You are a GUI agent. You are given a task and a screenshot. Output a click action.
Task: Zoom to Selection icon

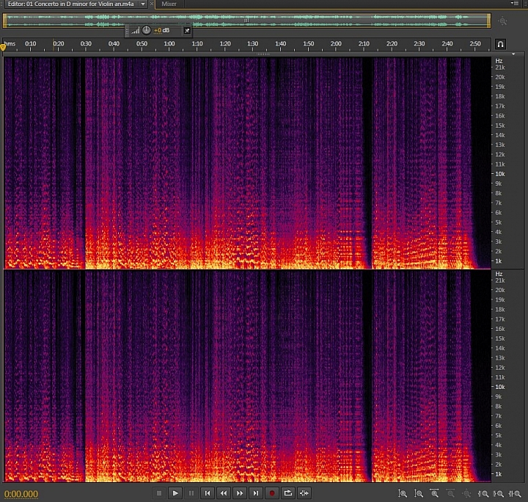pyautogui.click(x=515, y=494)
